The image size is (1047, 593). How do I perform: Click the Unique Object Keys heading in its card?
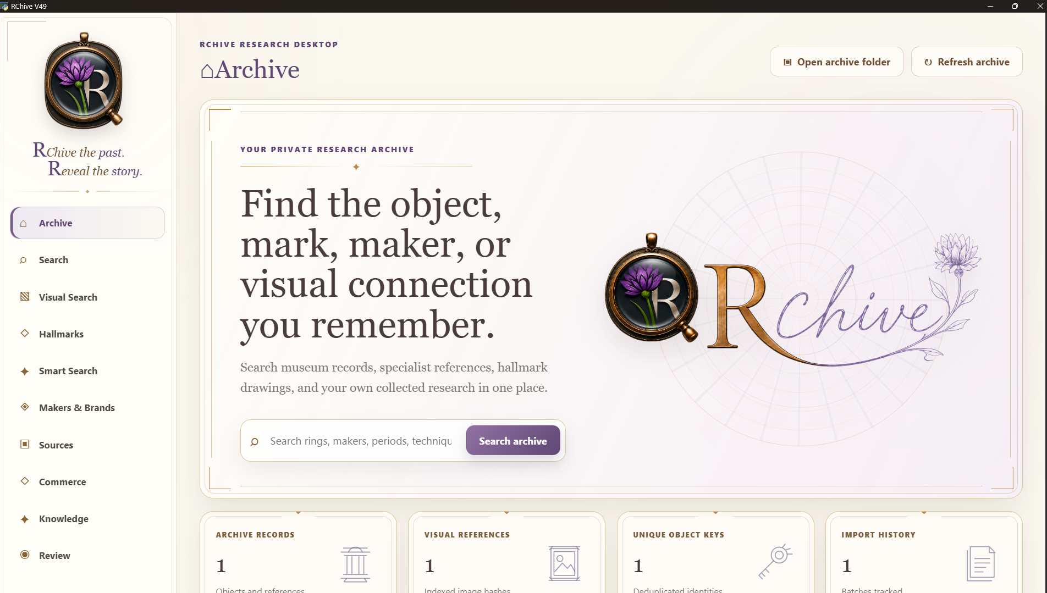point(679,535)
